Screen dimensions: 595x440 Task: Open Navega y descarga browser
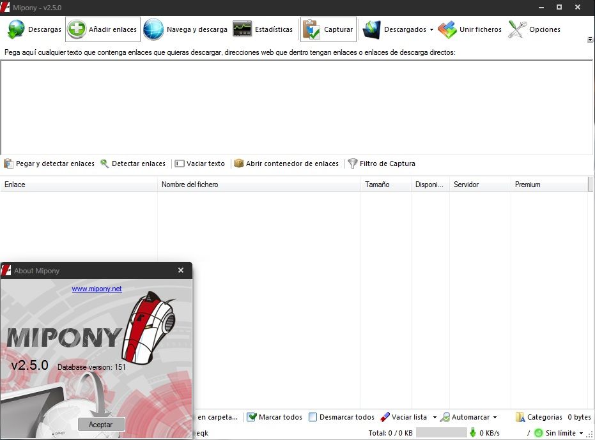(x=185, y=29)
